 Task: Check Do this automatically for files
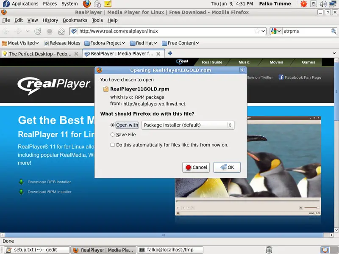pyautogui.click(x=112, y=145)
